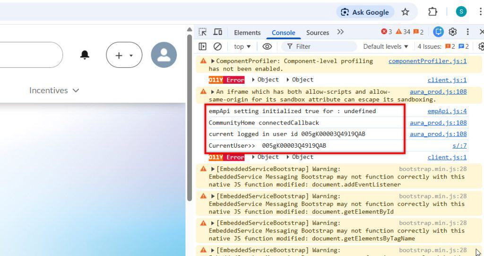Open the top JavaScript context dropdown
The width and height of the screenshot is (484, 256).
point(242,46)
